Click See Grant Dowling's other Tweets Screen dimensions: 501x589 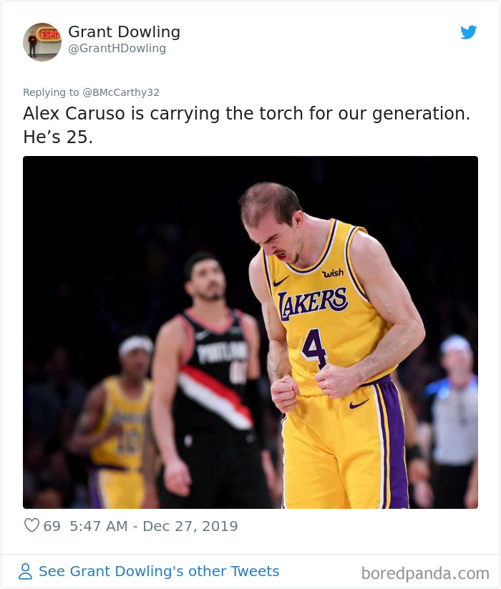tap(157, 571)
